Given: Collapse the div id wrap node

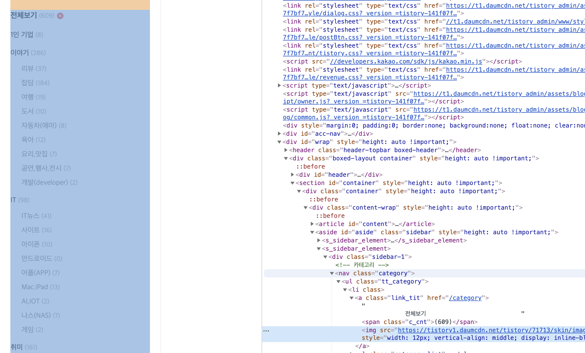Looking at the screenshot, I should pos(279,142).
